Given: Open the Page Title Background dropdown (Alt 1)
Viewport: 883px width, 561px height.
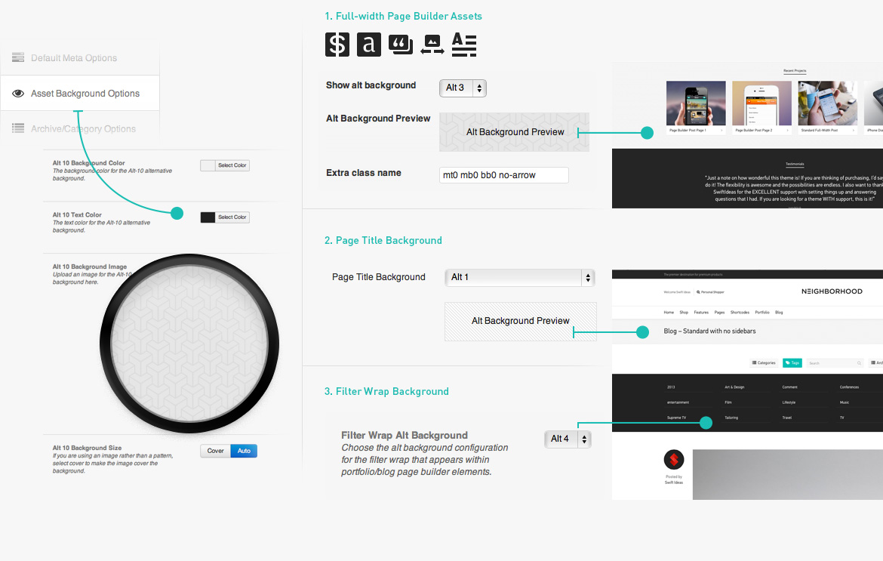Looking at the screenshot, I should point(520,277).
